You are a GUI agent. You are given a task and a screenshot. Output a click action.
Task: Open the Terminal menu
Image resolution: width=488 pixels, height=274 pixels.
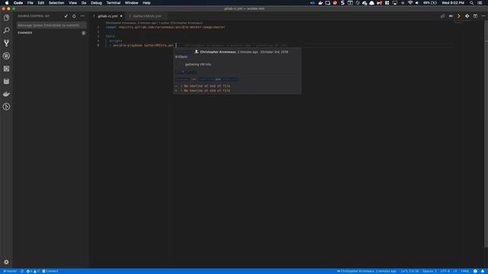tap(114, 3)
